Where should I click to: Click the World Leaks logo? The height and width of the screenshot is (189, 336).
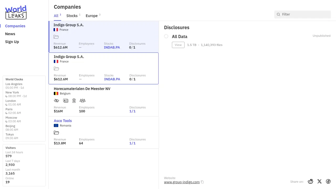[x=16, y=12]
